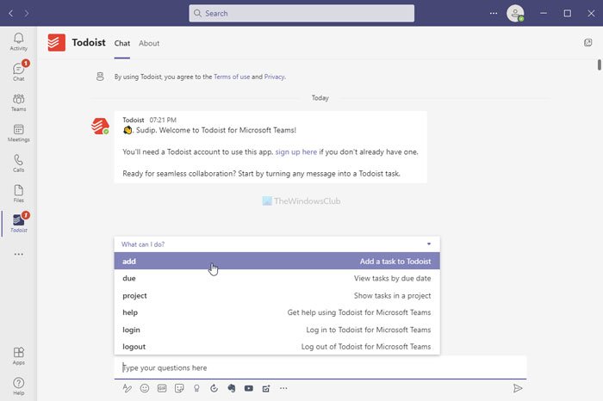603x401 pixels.
Task: Open the Praise badge icon
Action: (x=196, y=388)
